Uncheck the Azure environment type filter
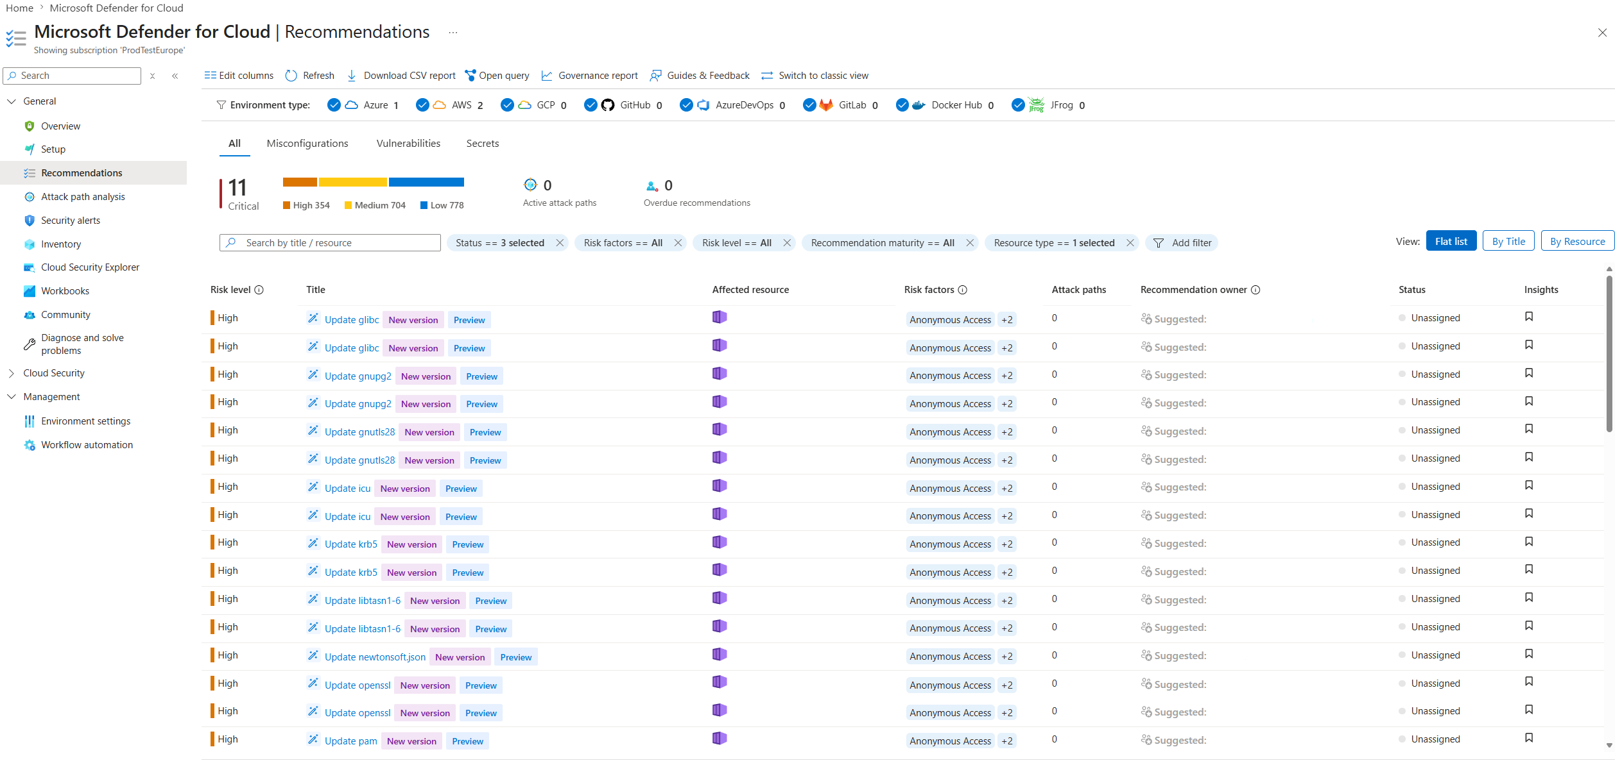Image resolution: width=1622 pixels, height=763 pixels. [x=334, y=105]
